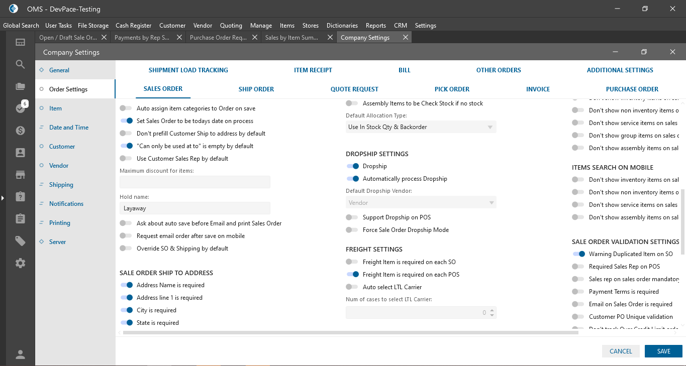Open the Reports menu
This screenshot has width=686, height=366.
click(375, 26)
